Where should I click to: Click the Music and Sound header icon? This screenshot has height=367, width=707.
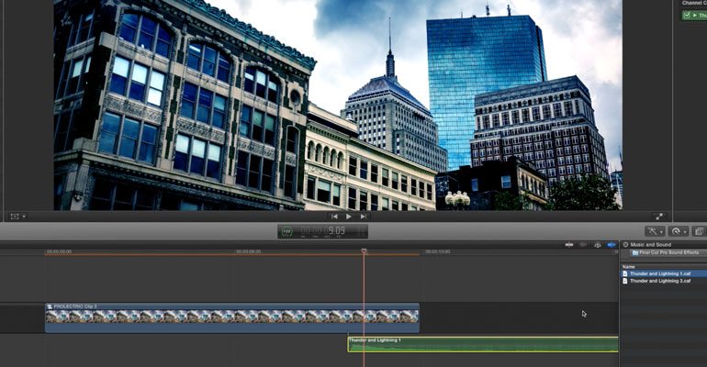click(x=626, y=245)
